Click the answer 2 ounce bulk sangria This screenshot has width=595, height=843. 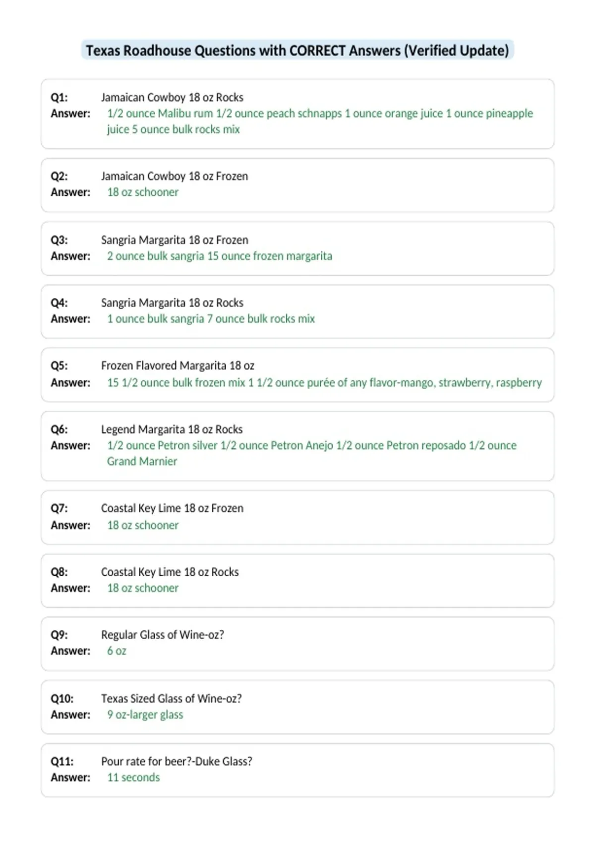click(x=220, y=256)
